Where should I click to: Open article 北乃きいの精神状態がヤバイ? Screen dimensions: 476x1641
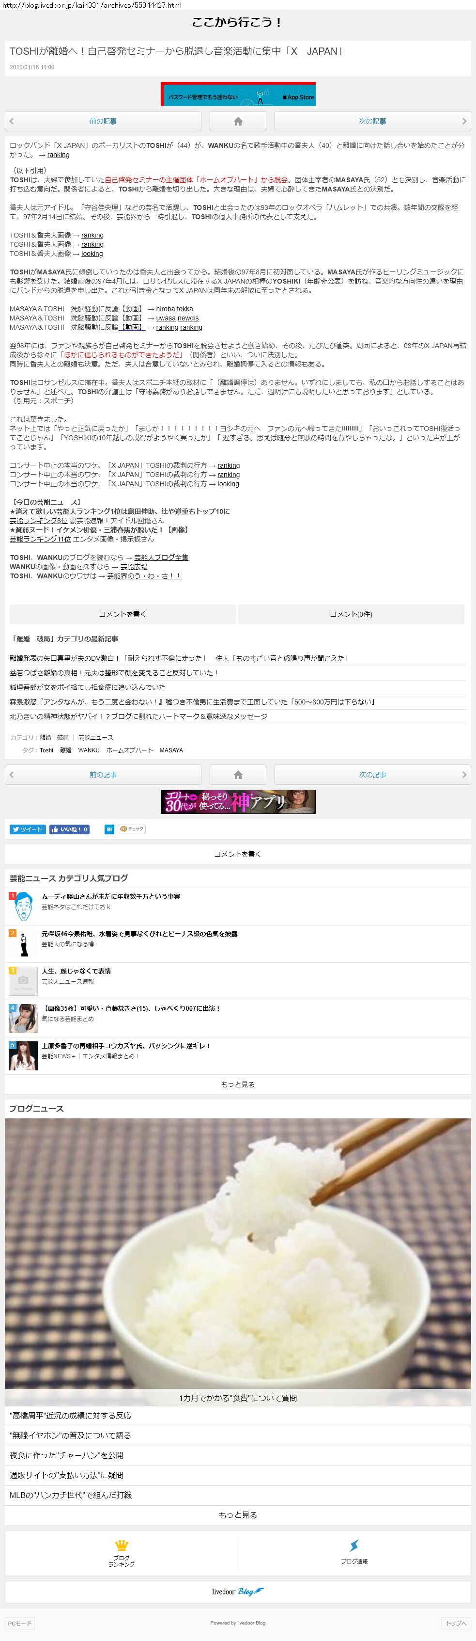(x=138, y=717)
